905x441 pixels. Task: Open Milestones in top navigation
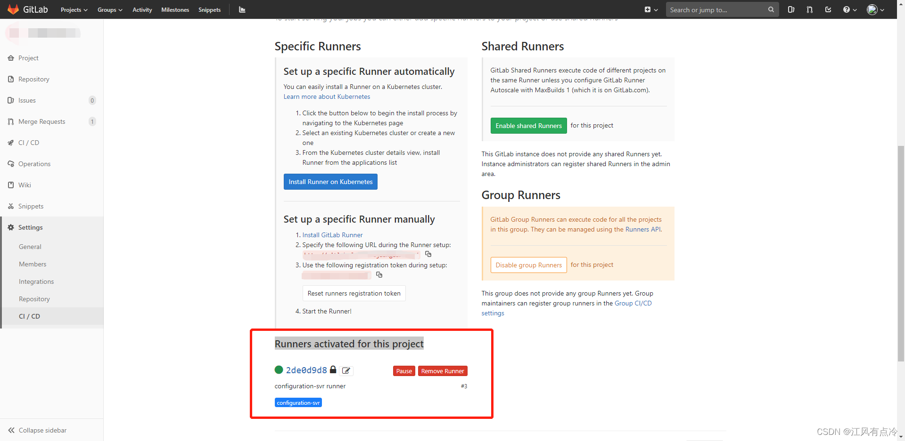(x=175, y=9)
